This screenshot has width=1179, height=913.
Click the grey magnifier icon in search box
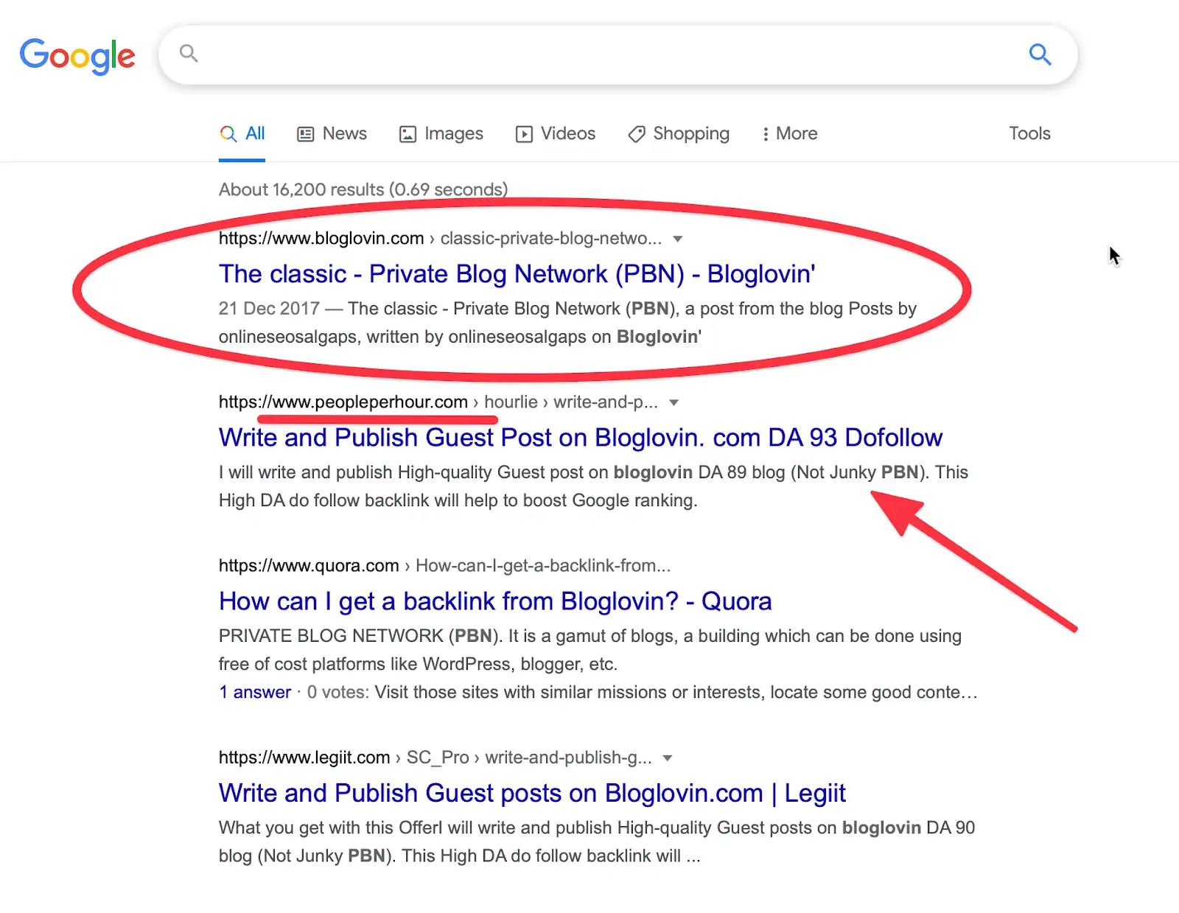(189, 53)
